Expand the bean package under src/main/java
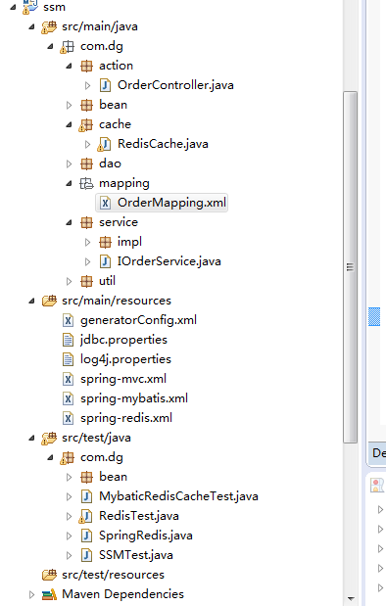 pos(70,105)
